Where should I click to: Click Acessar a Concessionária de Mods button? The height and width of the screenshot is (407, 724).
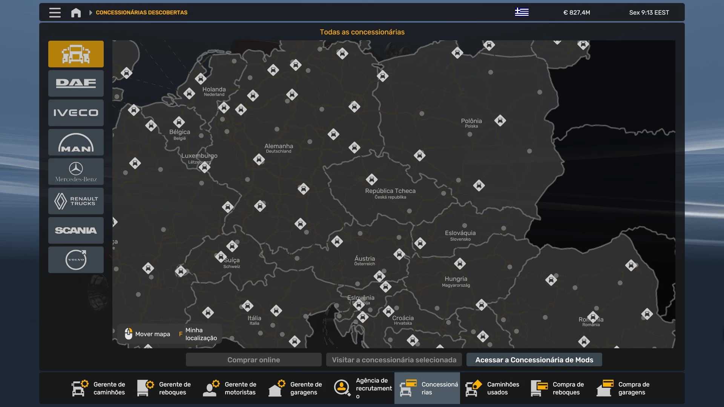pyautogui.click(x=534, y=360)
